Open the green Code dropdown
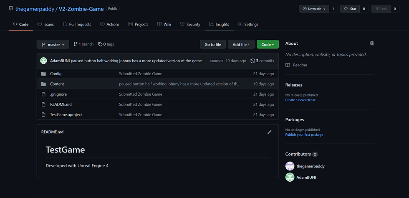Image resolution: width=409 pixels, height=198 pixels. pyautogui.click(x=268, y=44)
